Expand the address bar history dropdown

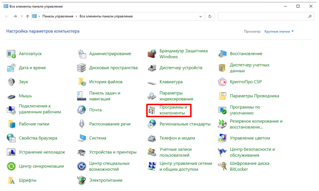tap(201, 16)
